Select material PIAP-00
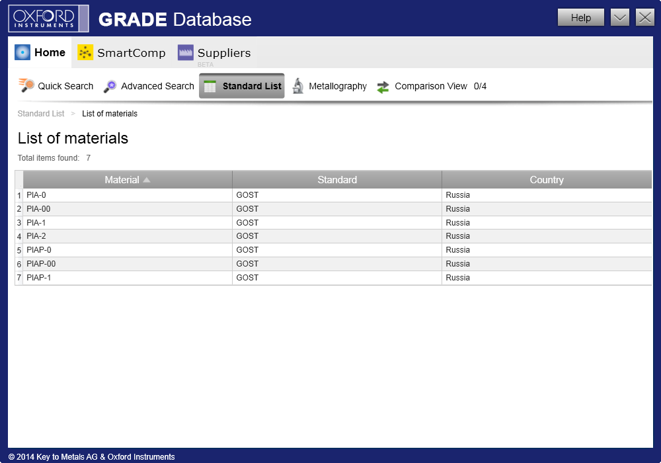 (41, 263)
